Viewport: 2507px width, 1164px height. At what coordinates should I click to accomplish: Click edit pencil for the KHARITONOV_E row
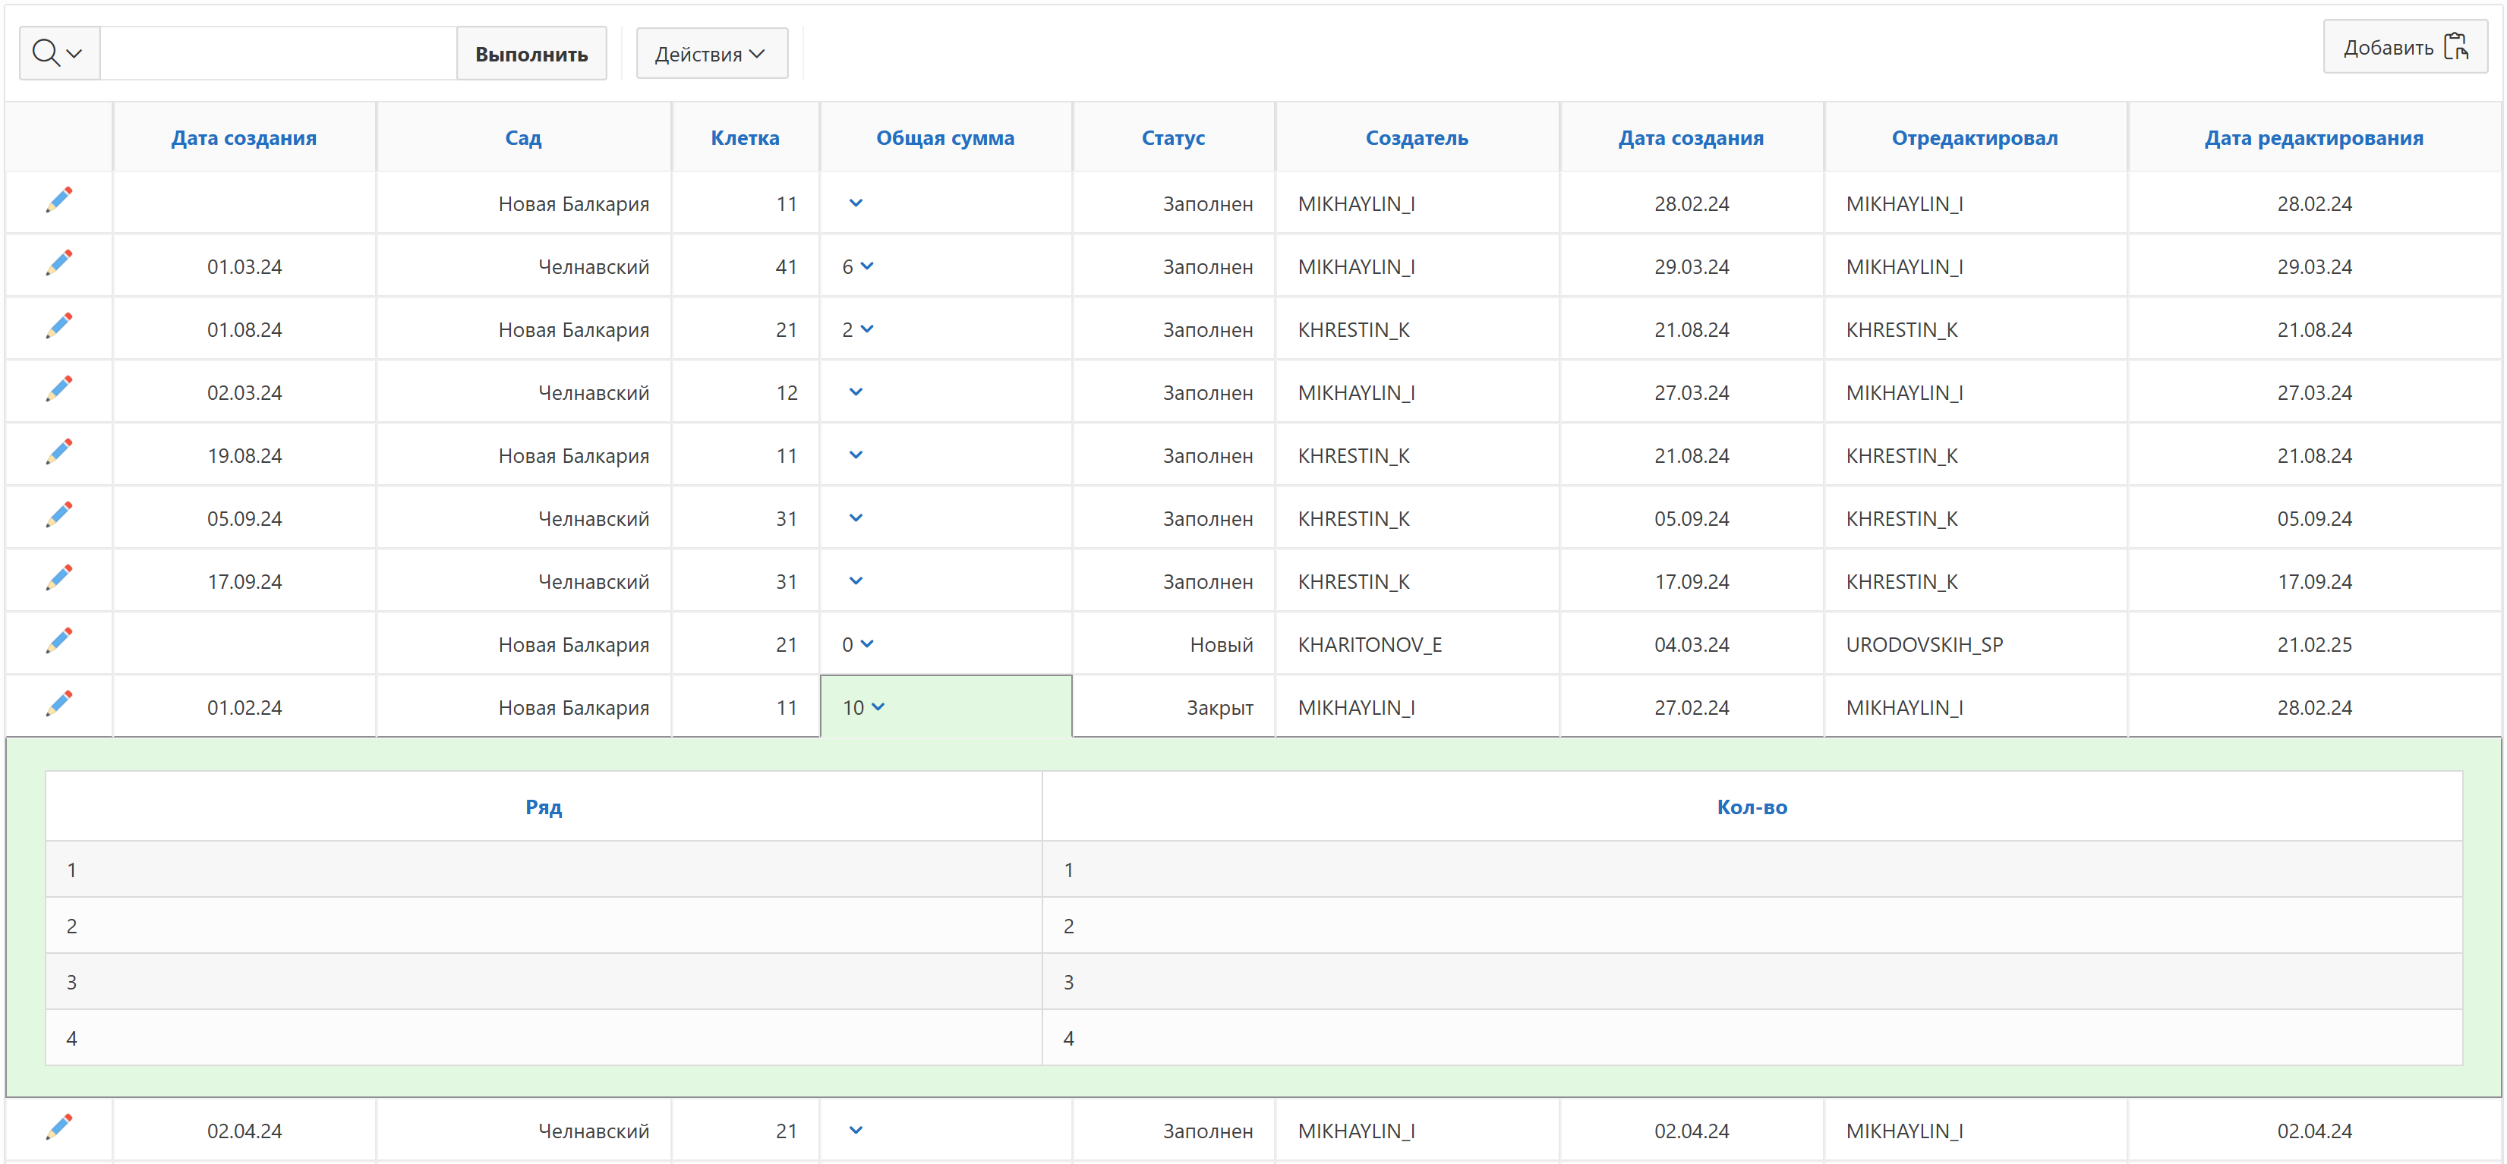pyautogui.click(x=58, y=642)
